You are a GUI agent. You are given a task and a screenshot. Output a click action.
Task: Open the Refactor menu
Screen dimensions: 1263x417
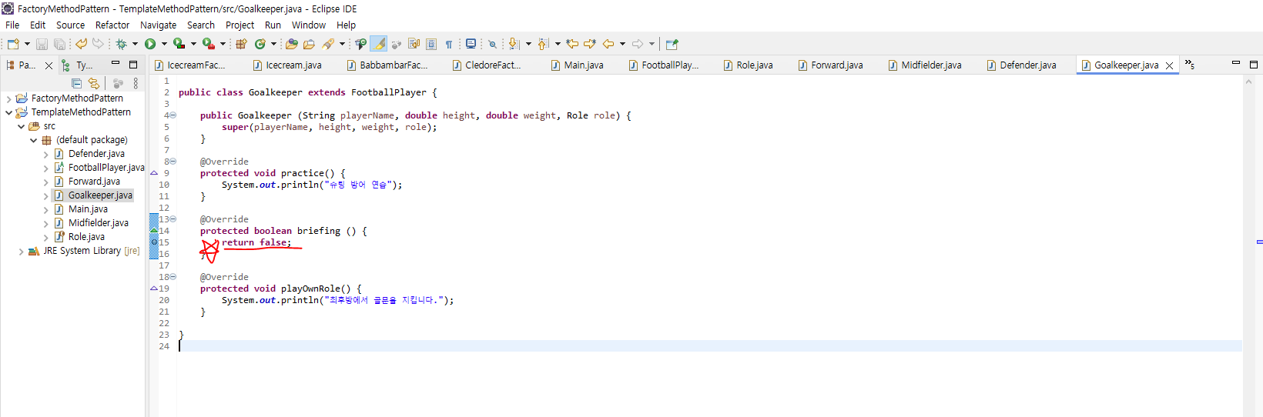pyautogui.click(x=112, y=25)
